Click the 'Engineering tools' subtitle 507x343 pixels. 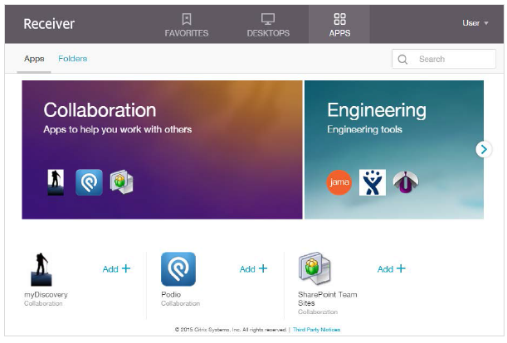pyautogui.click(x=365, y=129)
